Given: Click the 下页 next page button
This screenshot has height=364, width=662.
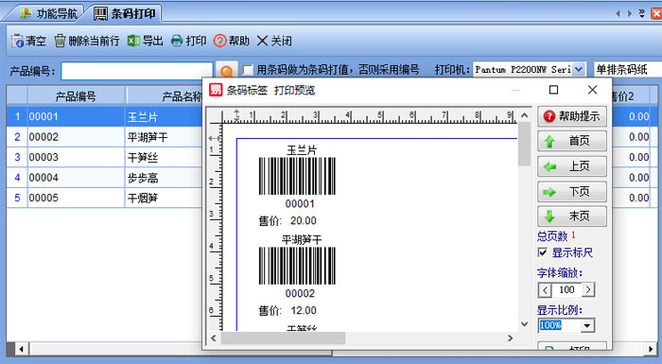Looking at the screenshot, I should (x=571, y=192).
